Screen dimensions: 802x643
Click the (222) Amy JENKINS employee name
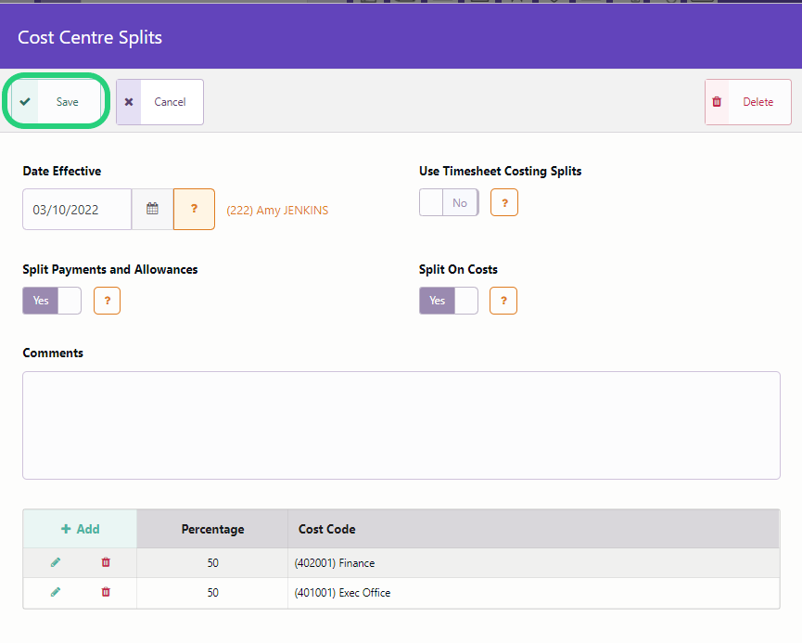tap(277, 211)
